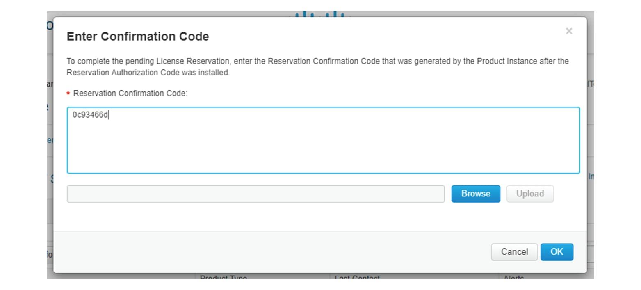Open the file chooser with Browse

[476, 194]
